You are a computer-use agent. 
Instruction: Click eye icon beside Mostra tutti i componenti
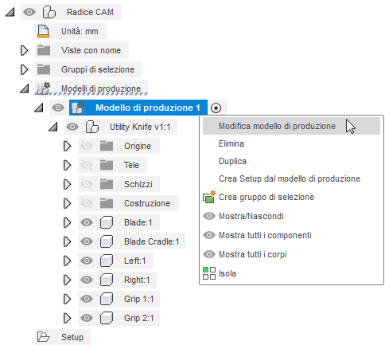[209, 235]
